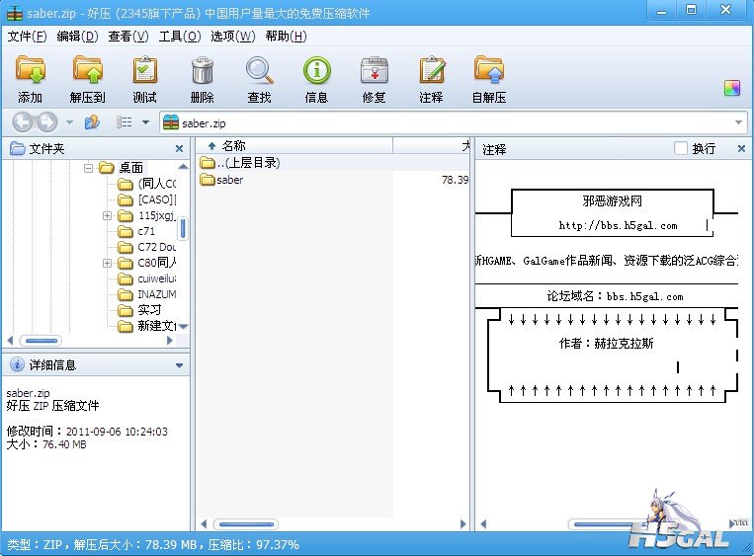Screen dimensions: 754x556
Task: Click the 解压到 (Extract to) icon
Action: coord(87,72)
